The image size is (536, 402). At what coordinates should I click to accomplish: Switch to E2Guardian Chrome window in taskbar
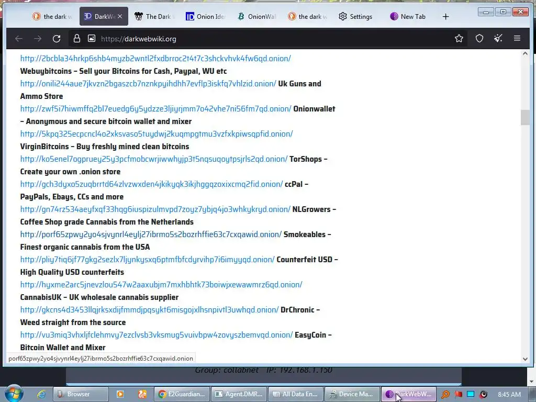point(182,394)
